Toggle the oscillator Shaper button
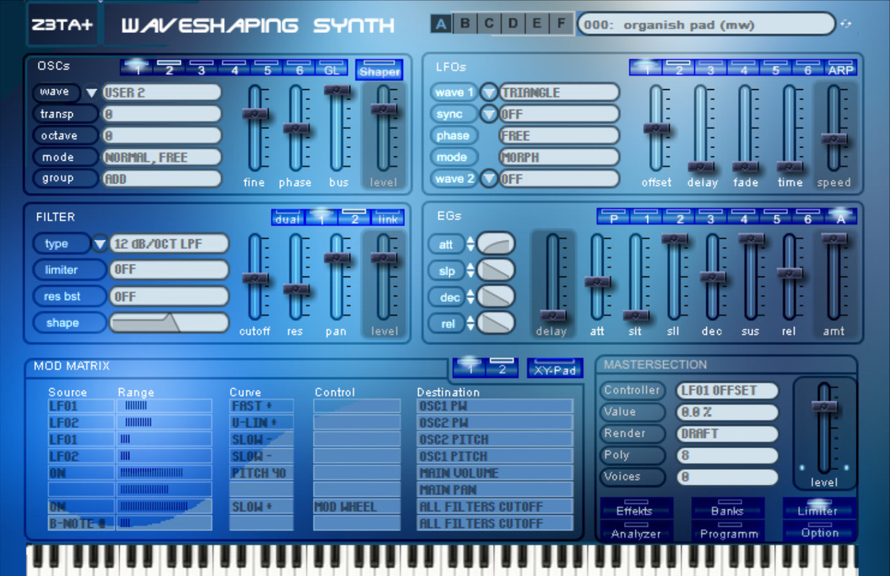The width and height of the screenshot is (890, 576). coord(379,68)
